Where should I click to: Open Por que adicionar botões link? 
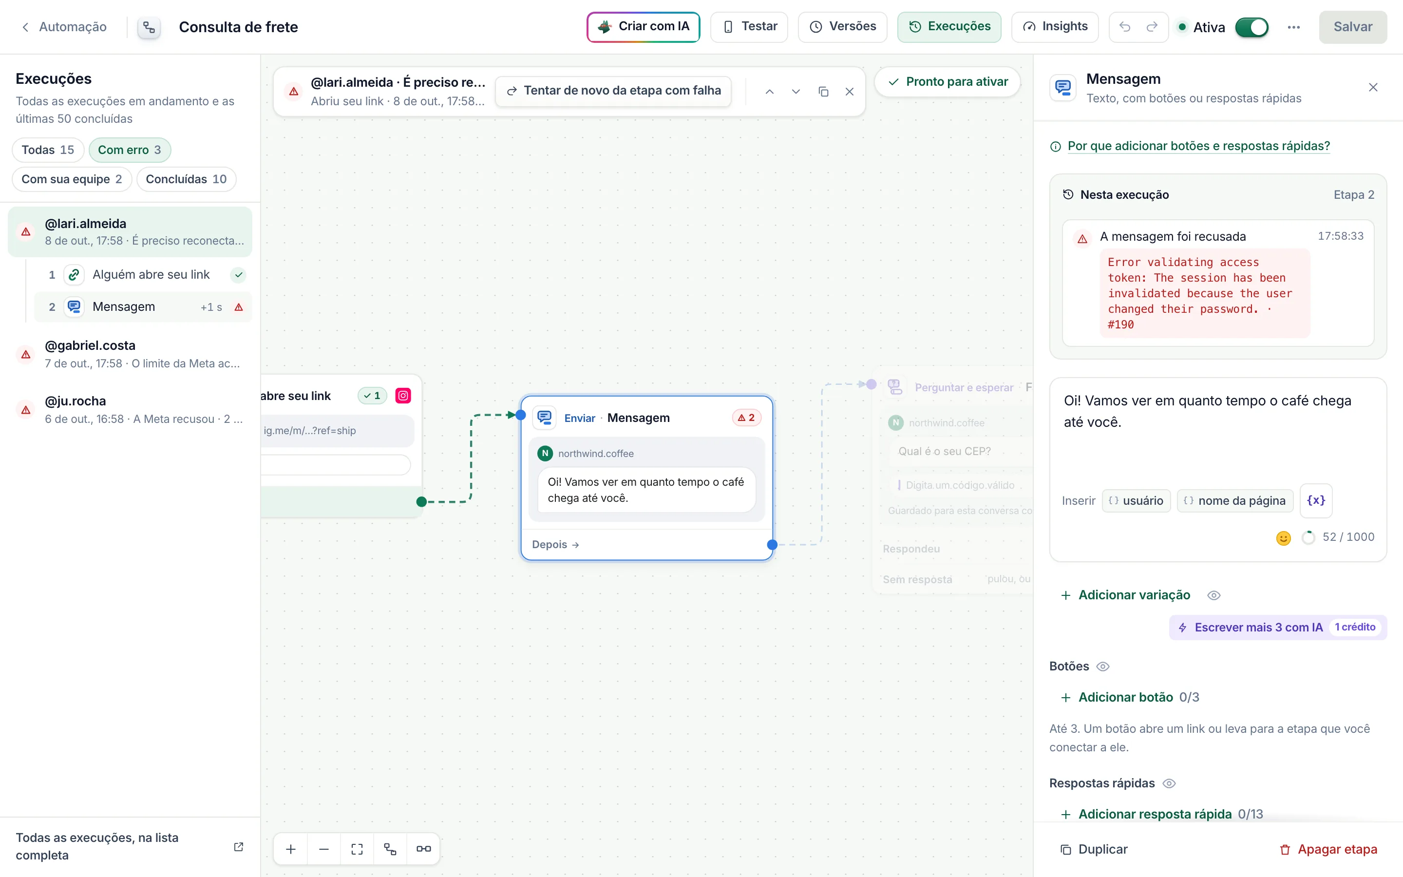(x=1198, y=146)
